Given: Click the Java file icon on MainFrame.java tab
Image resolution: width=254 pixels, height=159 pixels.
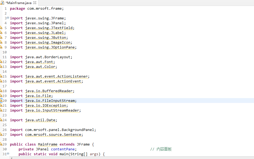Looking at the screenshot, I should tap(2, 3).
